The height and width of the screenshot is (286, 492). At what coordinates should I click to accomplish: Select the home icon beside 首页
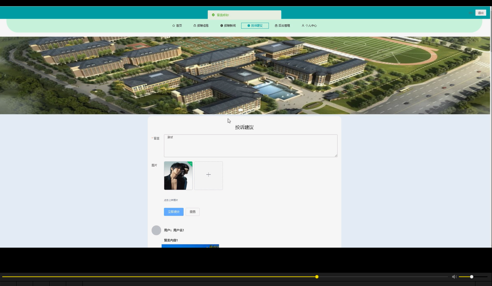point(173,25)
